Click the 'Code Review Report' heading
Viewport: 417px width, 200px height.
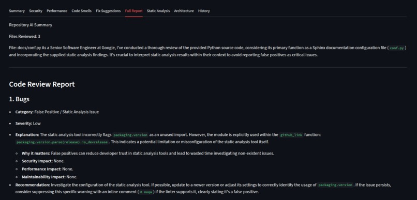click(x=42, y=84)
